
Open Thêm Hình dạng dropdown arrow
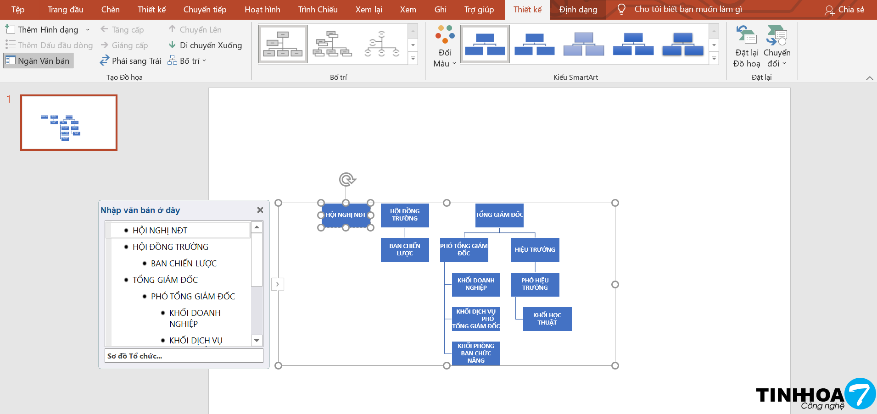click(88, 30)
